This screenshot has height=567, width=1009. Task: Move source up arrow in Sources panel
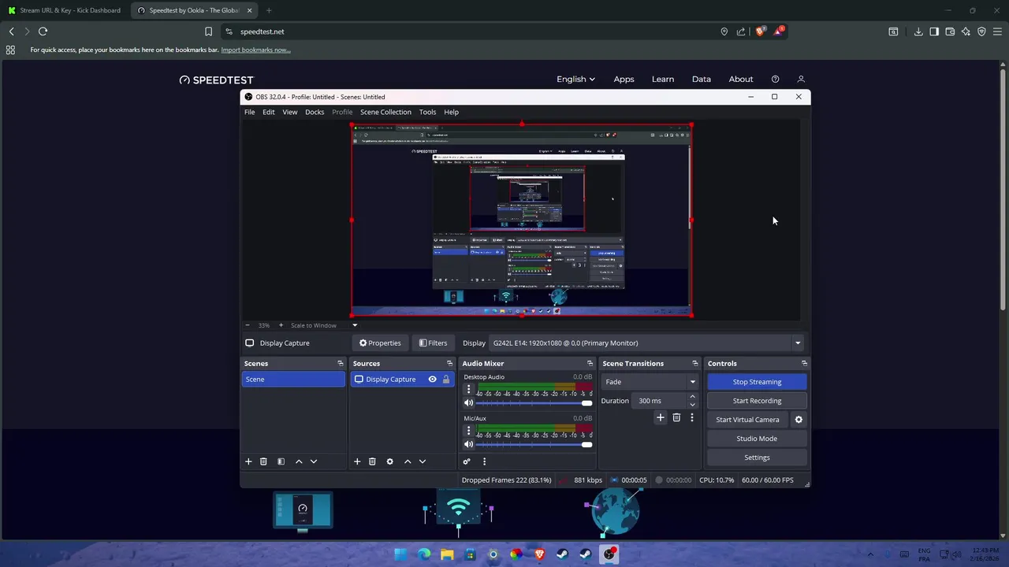[408, 461]
